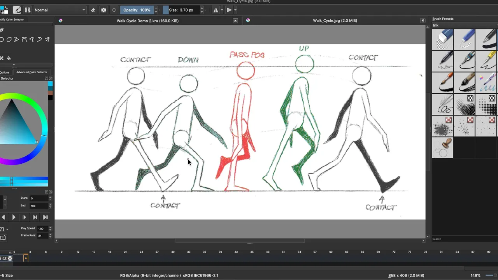
Task: Toggle vertical mirror tool
Action: tap(229, 10)
